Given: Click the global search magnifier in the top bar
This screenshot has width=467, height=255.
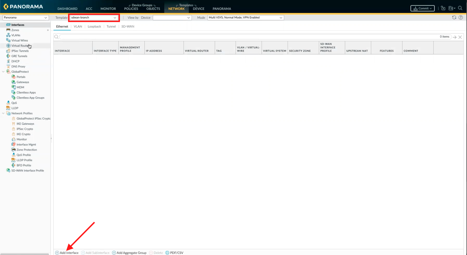Looking at the screenshot, I should point(460,8).
